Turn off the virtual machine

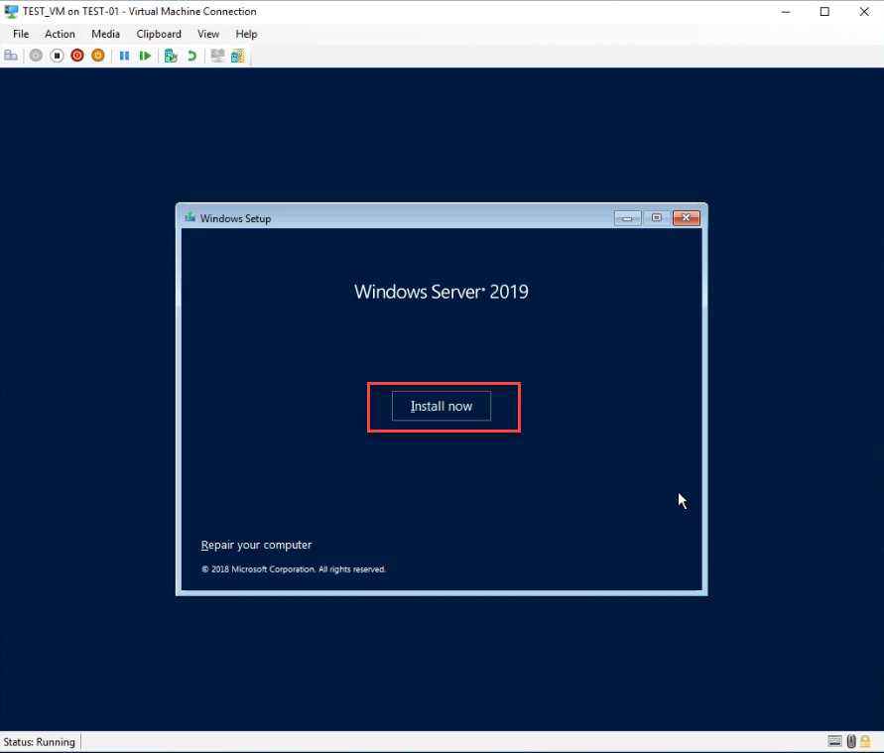point(57,55)
